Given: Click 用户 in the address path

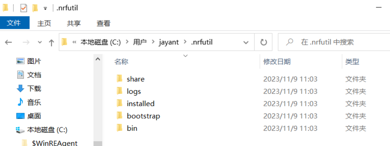Looking at the screenshot, I should pyautogui.click(x=140, y=42).
